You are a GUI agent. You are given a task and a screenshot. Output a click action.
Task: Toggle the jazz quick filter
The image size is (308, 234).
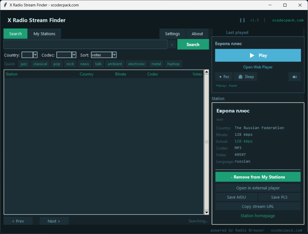pos(24,64)
